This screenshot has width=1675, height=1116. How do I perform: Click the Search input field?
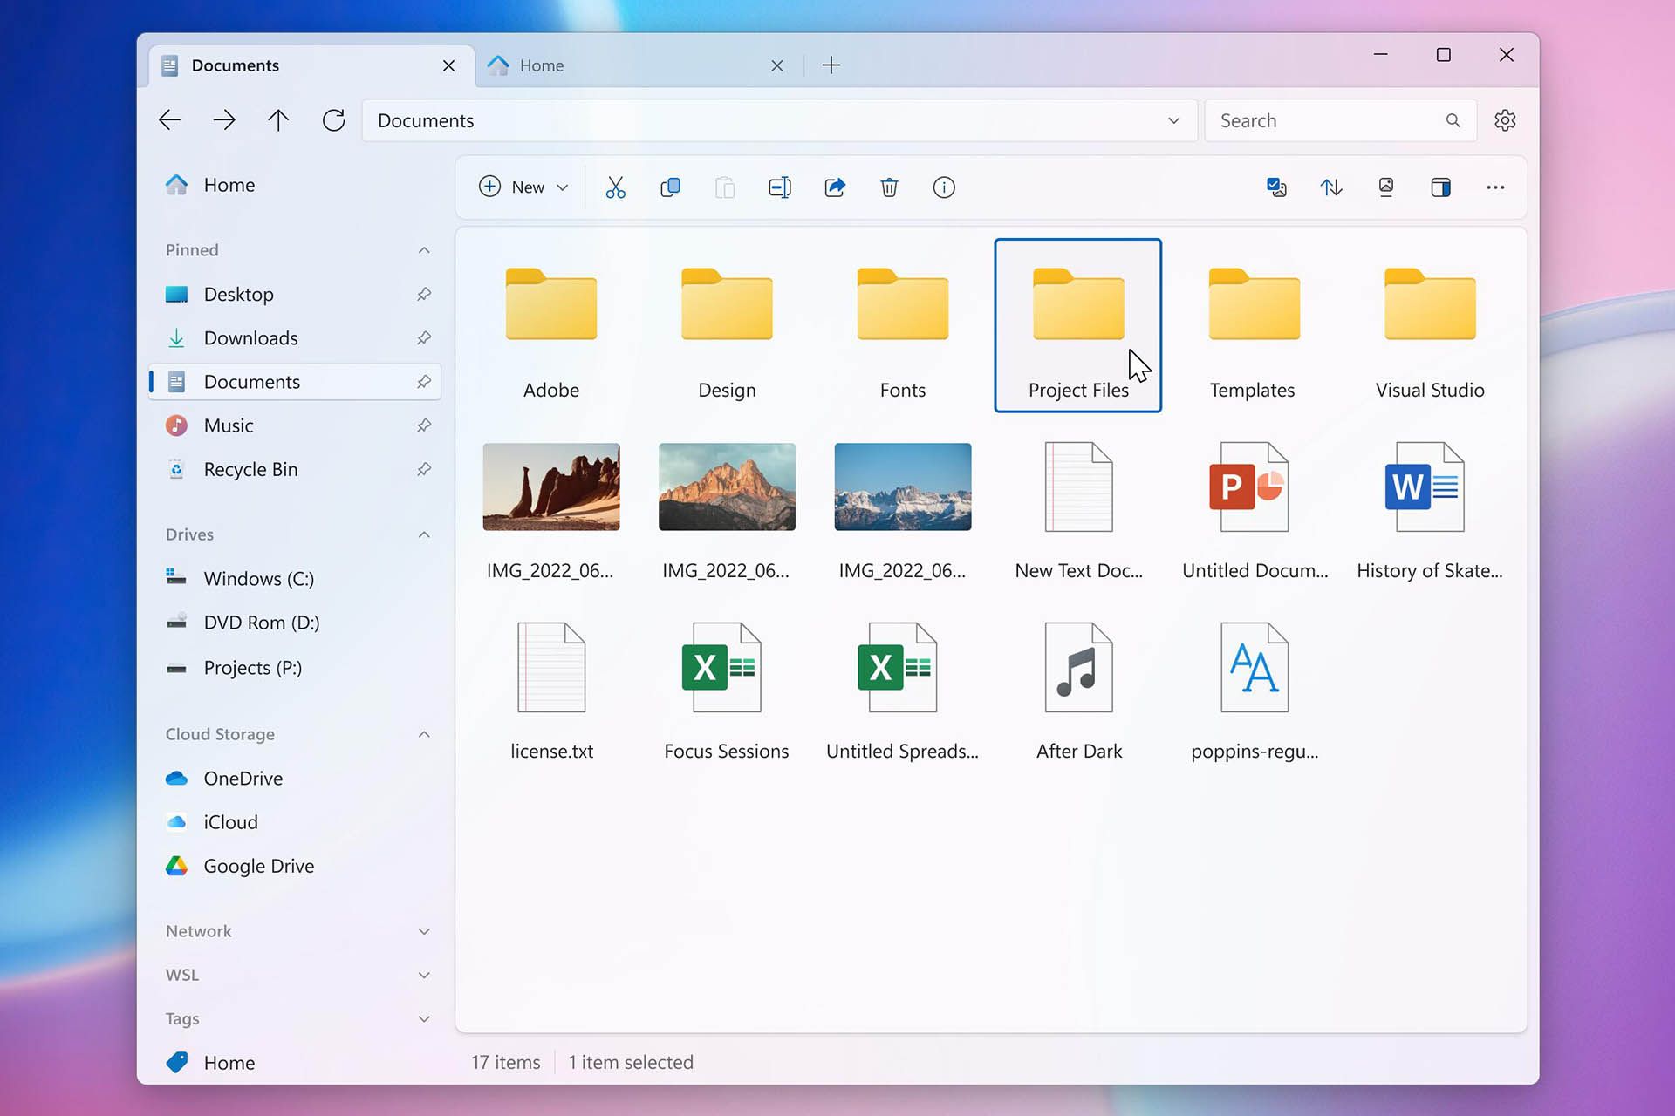pos(1340,120)
